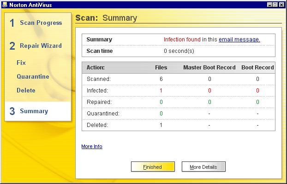Follow the More Info link
The width and height of the screenshot is (287, 184).
click(92, 147)
